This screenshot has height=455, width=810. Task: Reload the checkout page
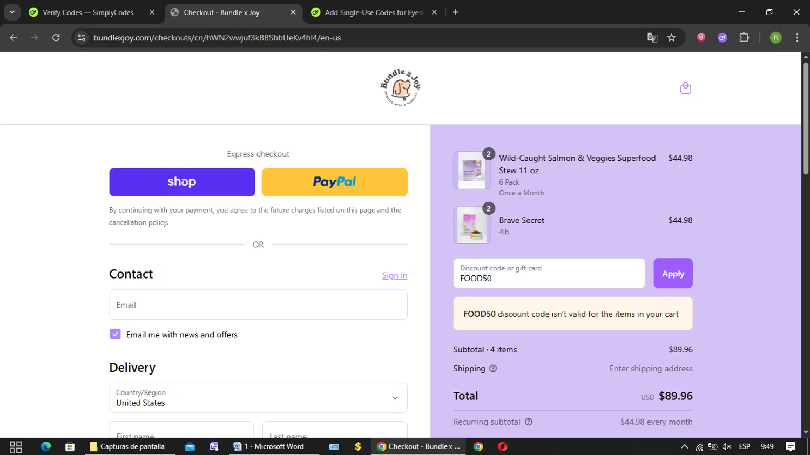coord(56,38)
